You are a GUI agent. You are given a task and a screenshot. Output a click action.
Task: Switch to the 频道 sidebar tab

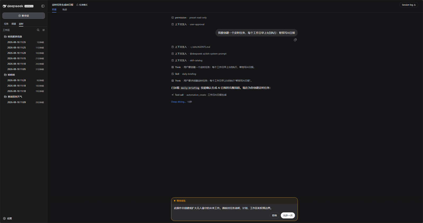pyautogui.click(x=13, y=24)
